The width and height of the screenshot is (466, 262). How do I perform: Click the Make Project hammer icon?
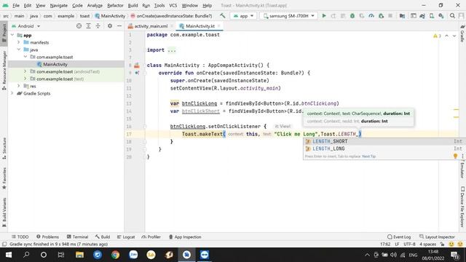[222, 16]
